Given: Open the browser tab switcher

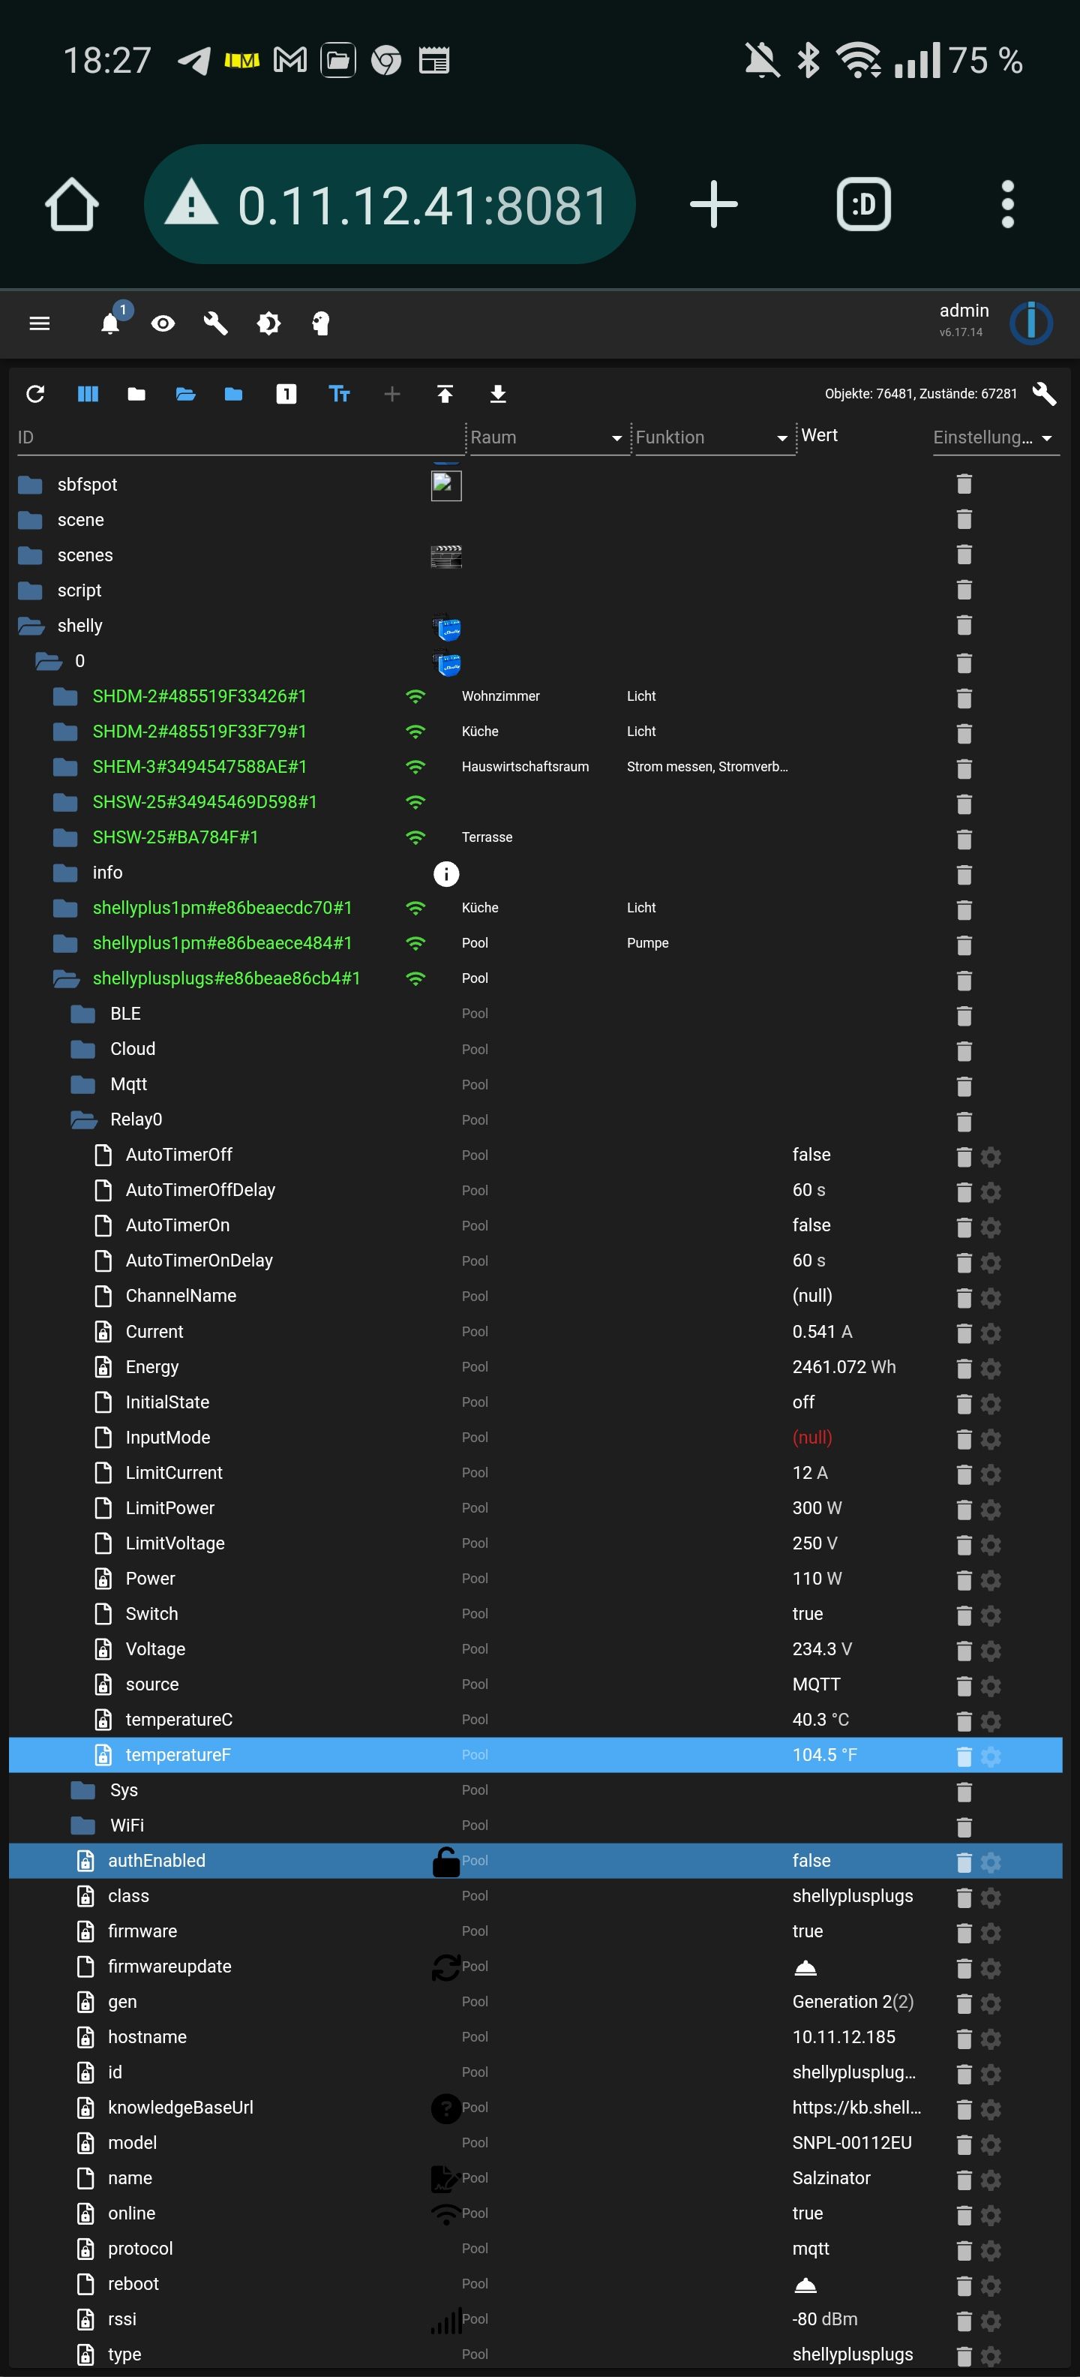Looking at the screenshot, I should click(863, 204).
